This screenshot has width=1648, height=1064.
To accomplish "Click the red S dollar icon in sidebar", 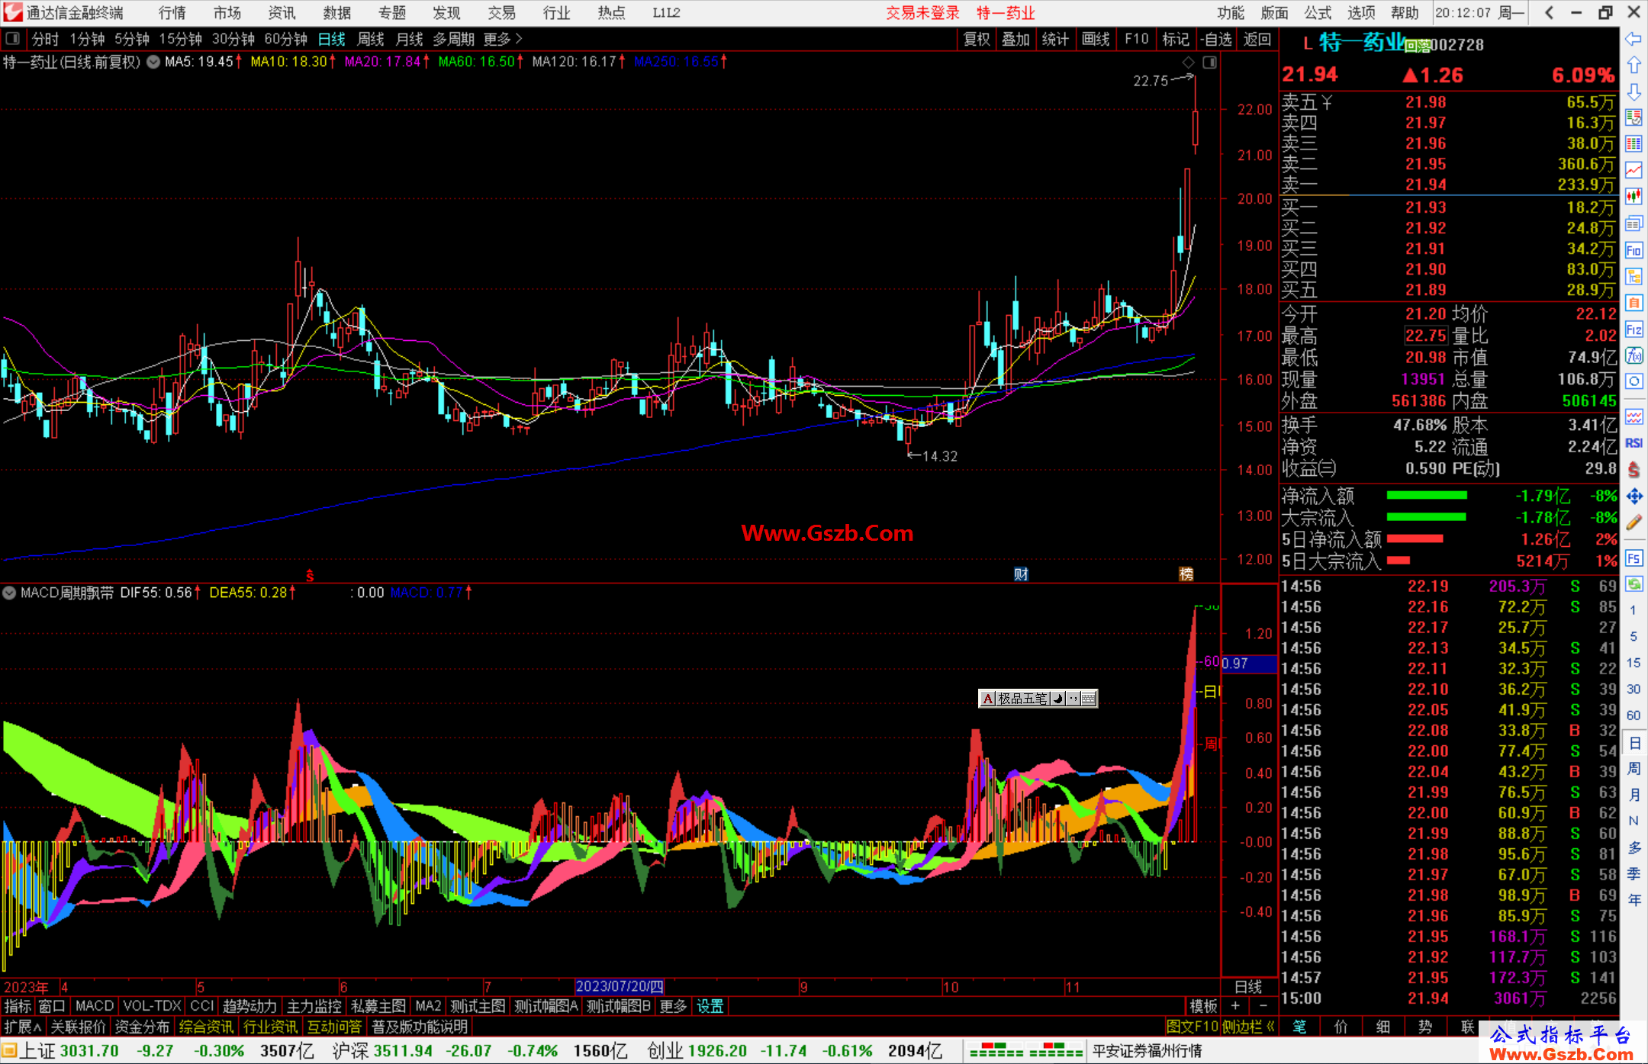I will (x=1634, y=469).
